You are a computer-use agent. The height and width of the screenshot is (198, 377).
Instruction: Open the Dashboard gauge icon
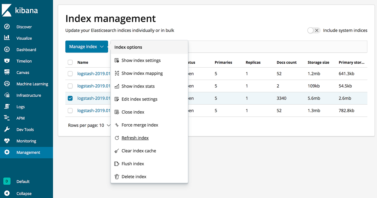[7, 49]
